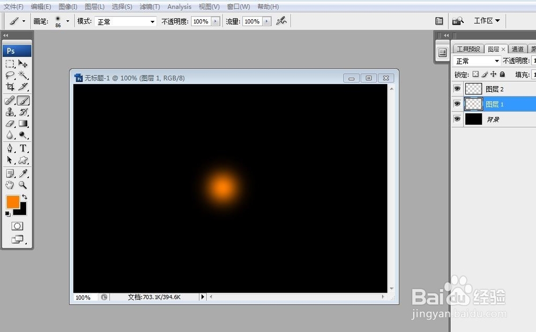The image size is (536, 332).
Task: Switch to the 通道 tab
Action: 518,49
